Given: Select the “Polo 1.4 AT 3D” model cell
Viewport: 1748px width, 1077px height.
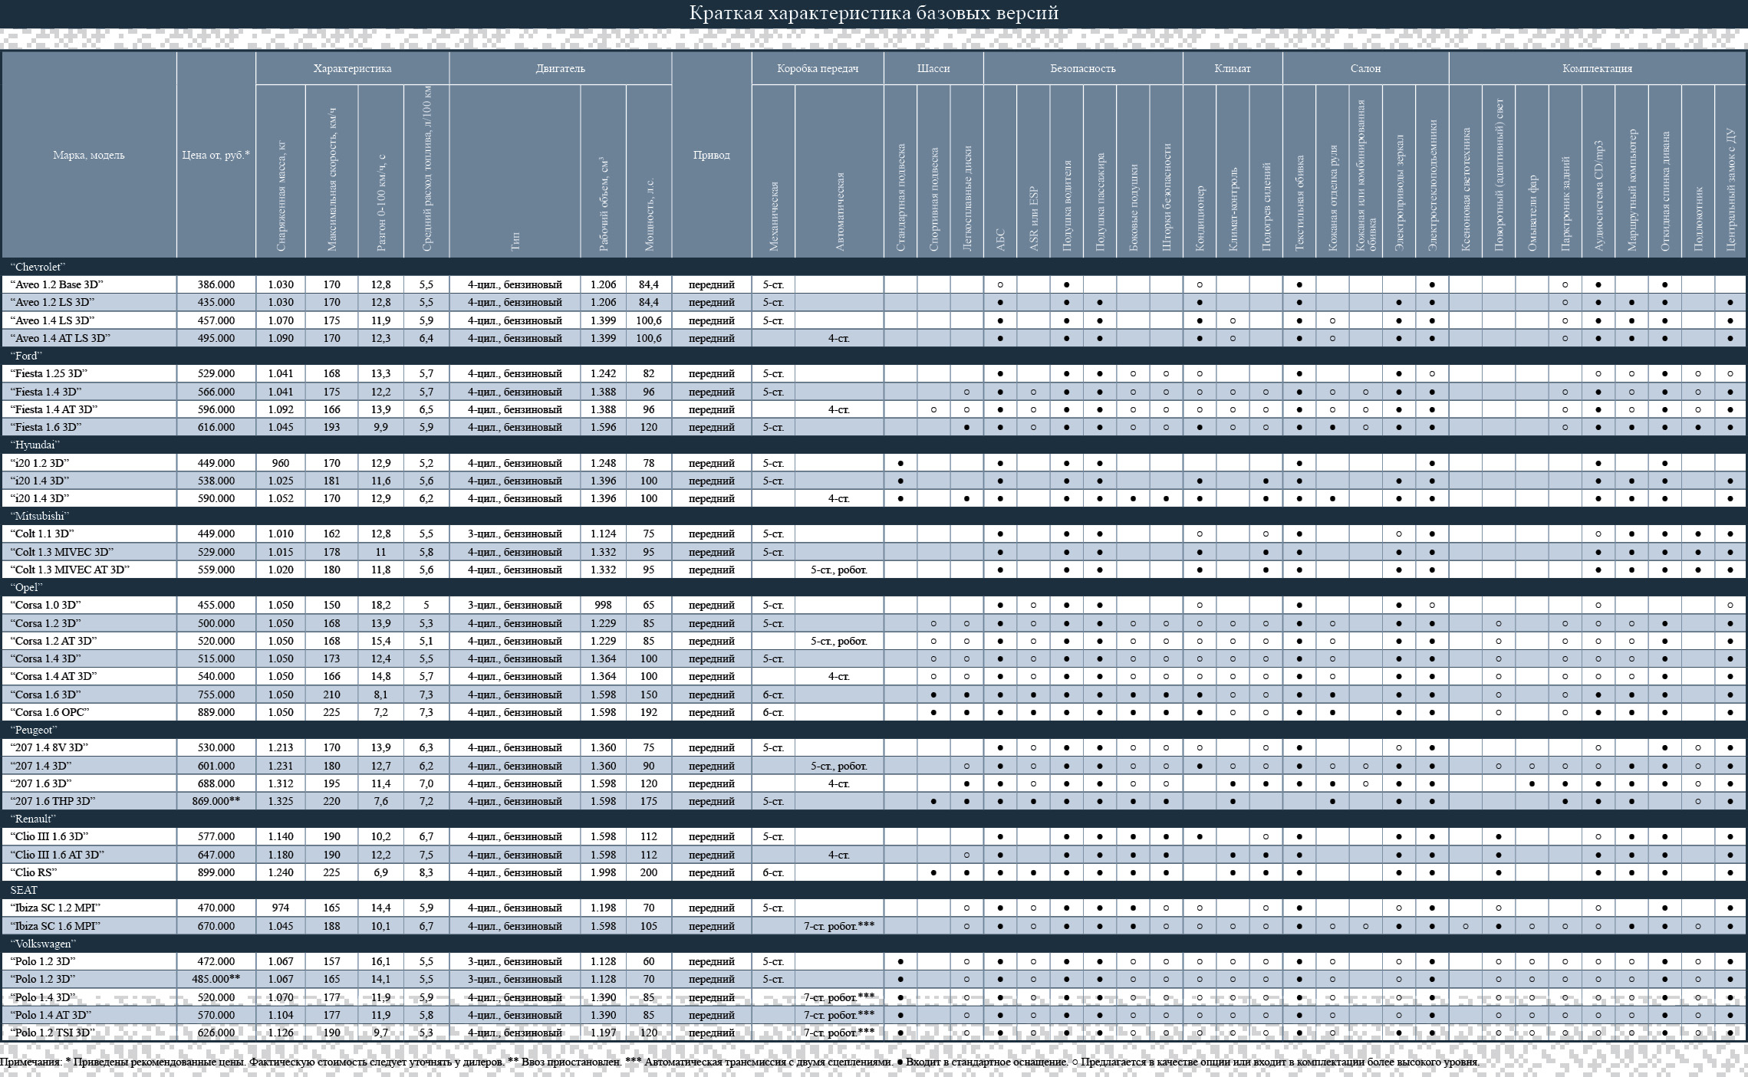Looking at the screenshot, I should click(x=89, y=1015).
